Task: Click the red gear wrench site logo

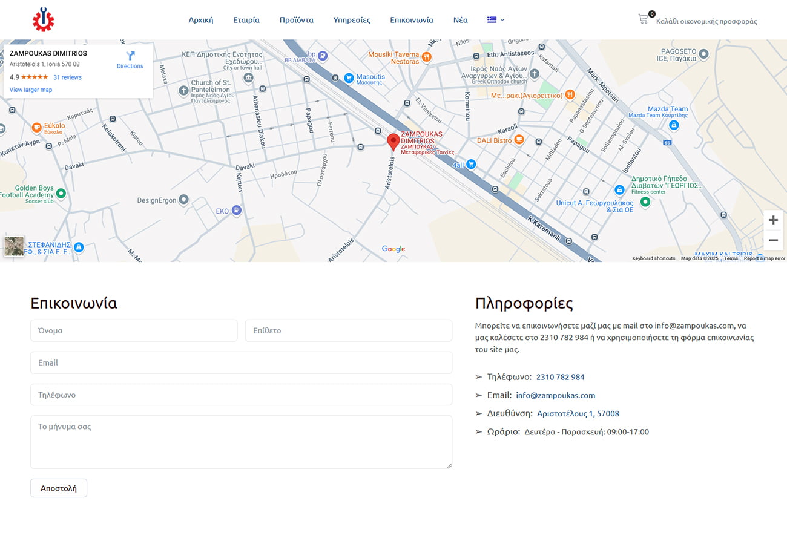Action: pyautogui.click(x=44, y=19)
